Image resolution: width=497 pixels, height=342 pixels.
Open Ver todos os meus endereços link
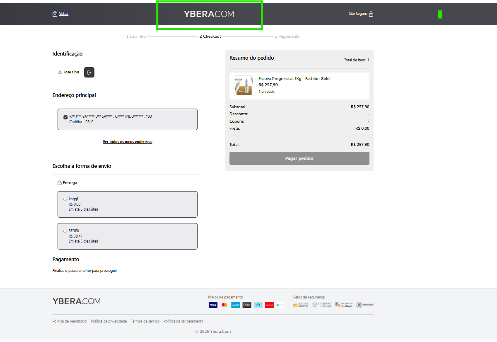[128, 142]
